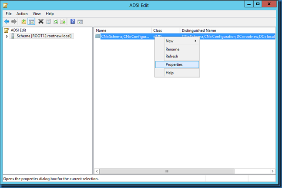Open the Help menu in menu bar
This screenshot has height=188, width=282.
(50, 13)
